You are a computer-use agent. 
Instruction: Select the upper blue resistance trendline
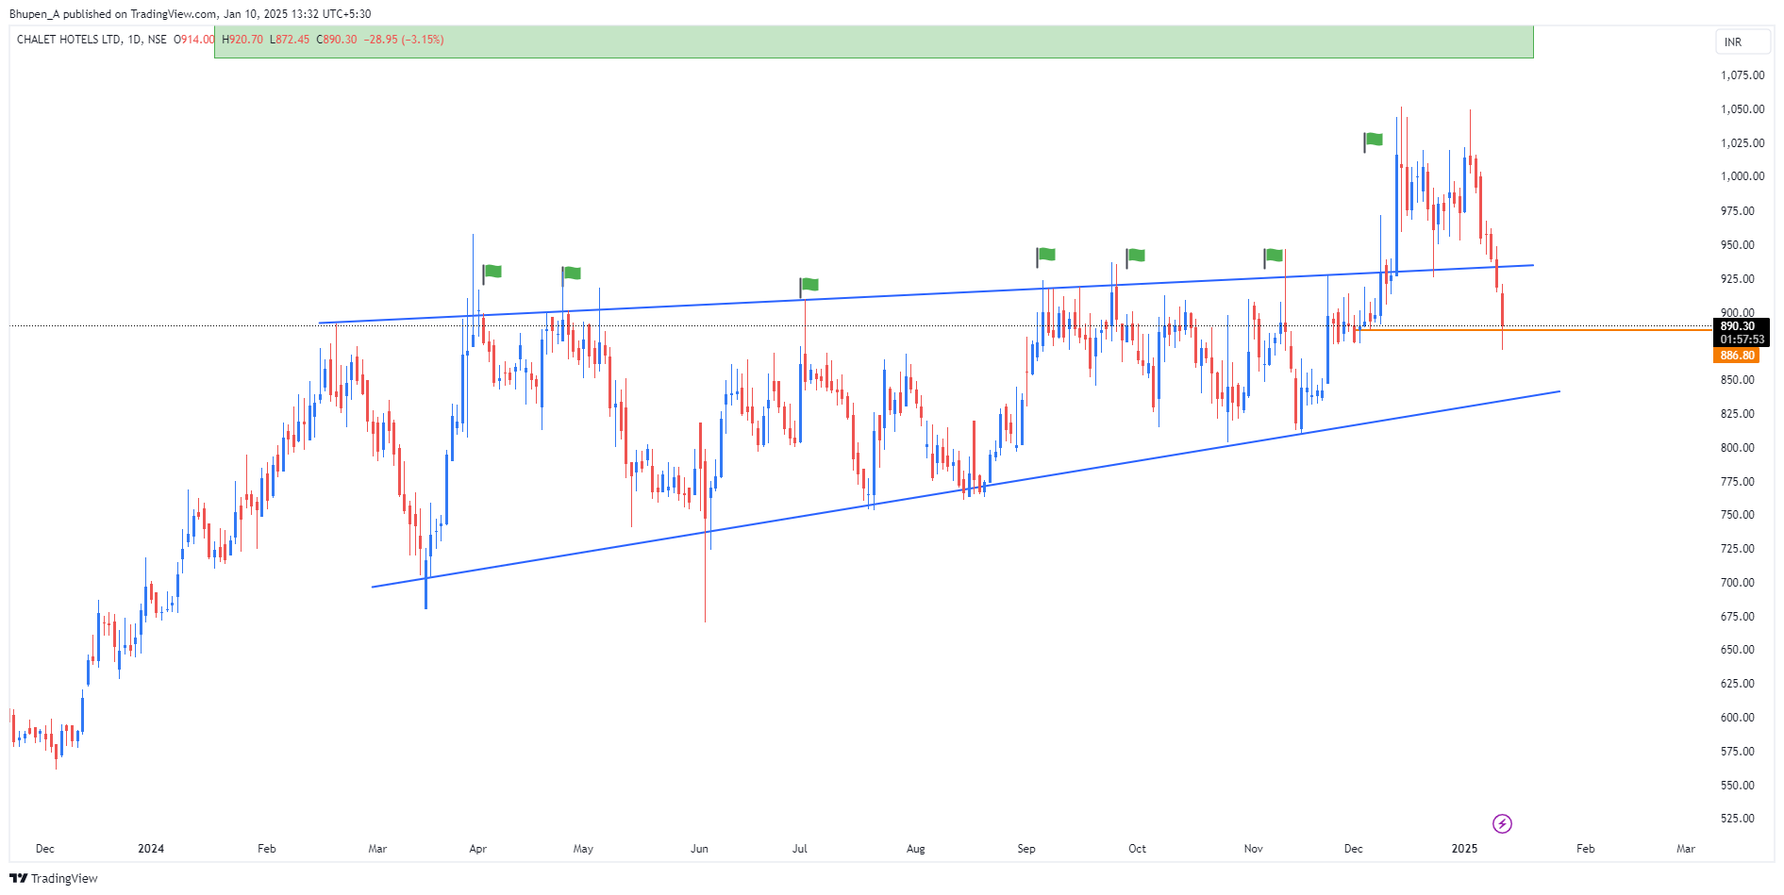(925, 294)
